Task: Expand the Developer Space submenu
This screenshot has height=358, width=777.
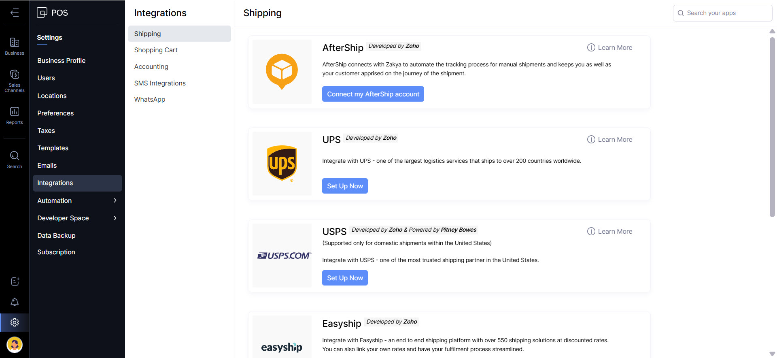Action: click(x=115, y=218)
